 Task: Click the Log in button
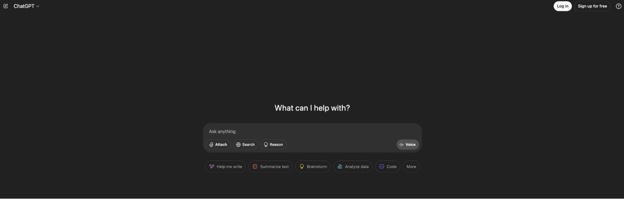[563, 6]
